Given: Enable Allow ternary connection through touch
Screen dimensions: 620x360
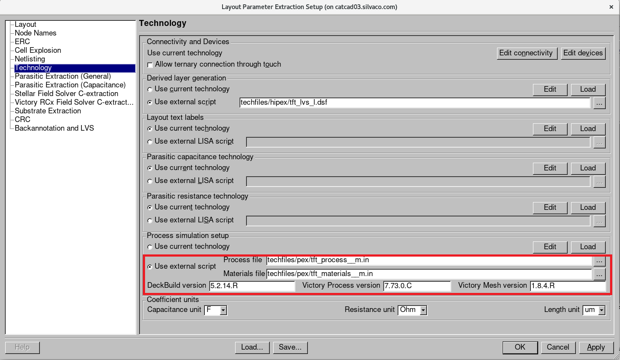Looking at the screenshot, I should [x=150, y=65].
